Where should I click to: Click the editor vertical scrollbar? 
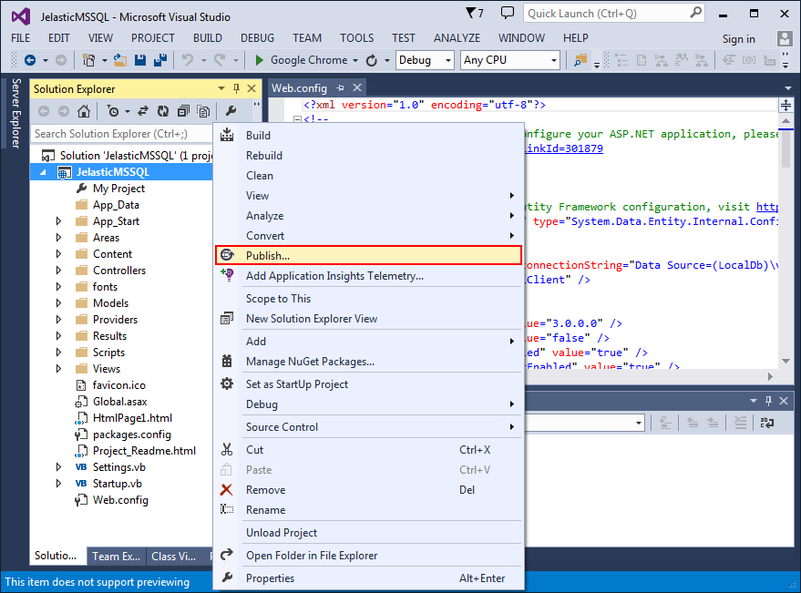(786, 240)
